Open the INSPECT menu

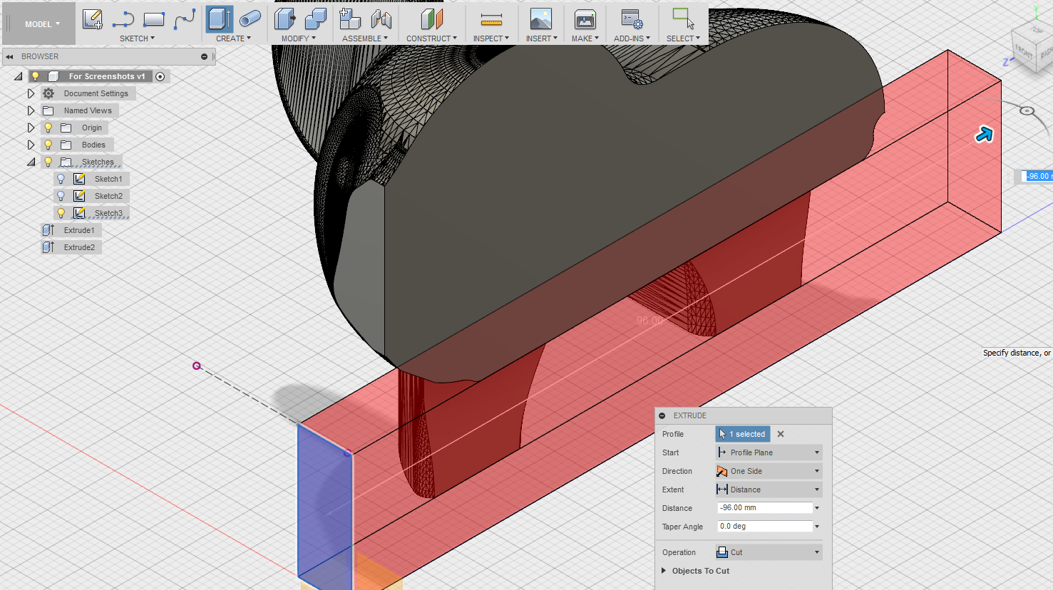(x=491, y=38)
